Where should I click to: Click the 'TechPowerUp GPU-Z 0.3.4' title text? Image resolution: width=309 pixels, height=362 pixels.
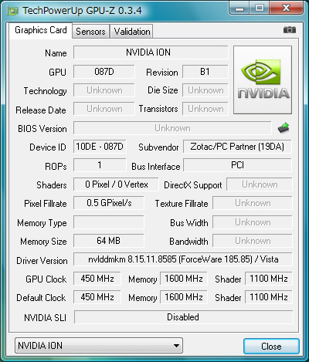point(82,11)
